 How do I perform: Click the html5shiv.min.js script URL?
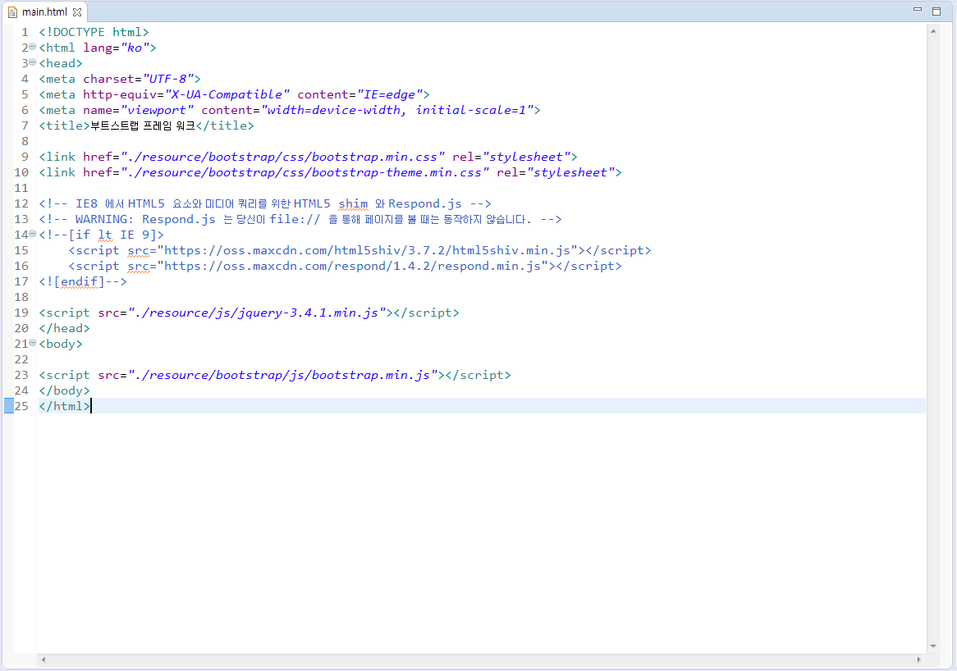point(368,250)
